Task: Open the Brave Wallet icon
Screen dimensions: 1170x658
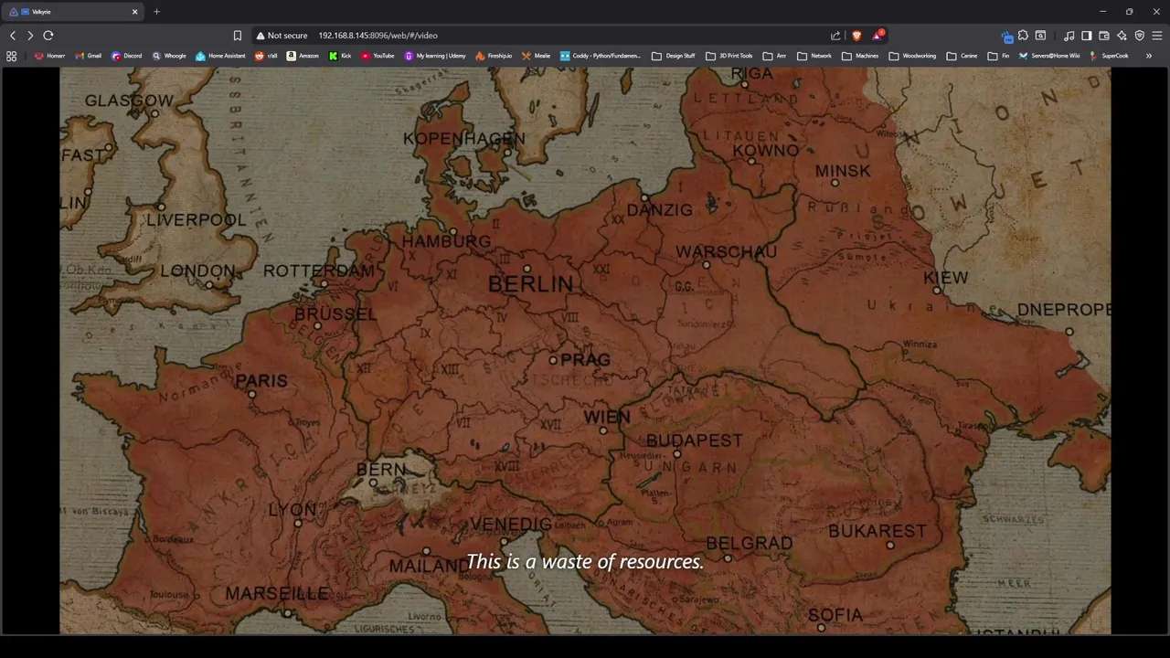Action: pyautogui.click(x=1104, y=36)
